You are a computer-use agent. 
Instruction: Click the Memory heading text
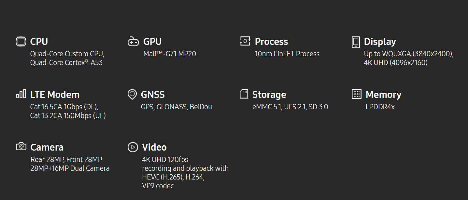[383, 95]
